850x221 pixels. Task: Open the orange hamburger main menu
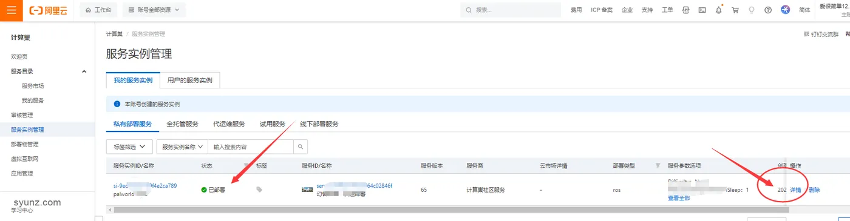point(12,10)
